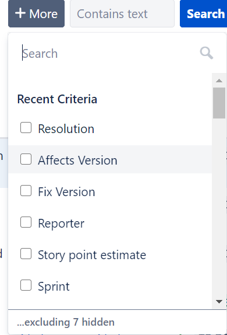Click the Contains text field

coord(122,13)
